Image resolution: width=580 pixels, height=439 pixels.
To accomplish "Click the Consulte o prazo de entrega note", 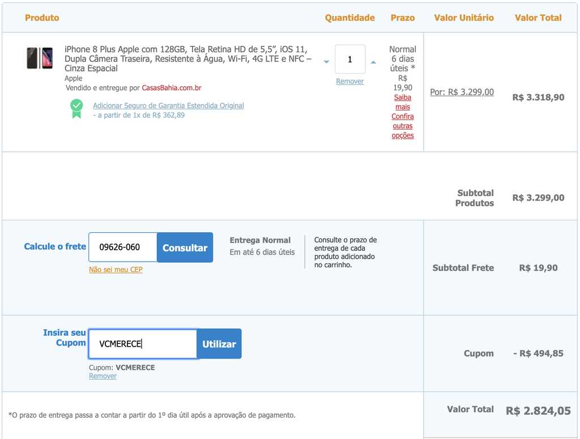I will tap(346, 252).
